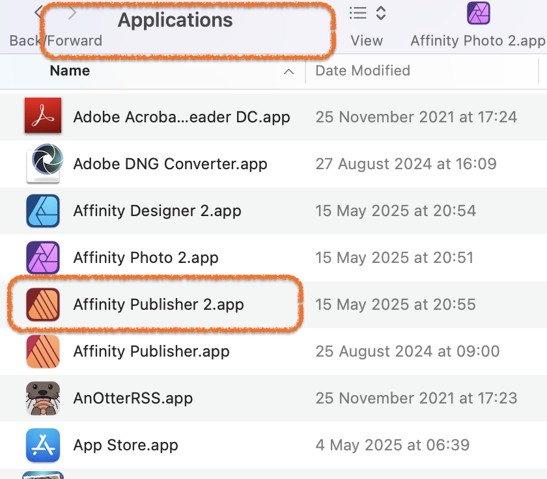The height and width of the screenshot is (479, 547).
Task: Go forward with the Forward chevron
Action: coord(72,13)
